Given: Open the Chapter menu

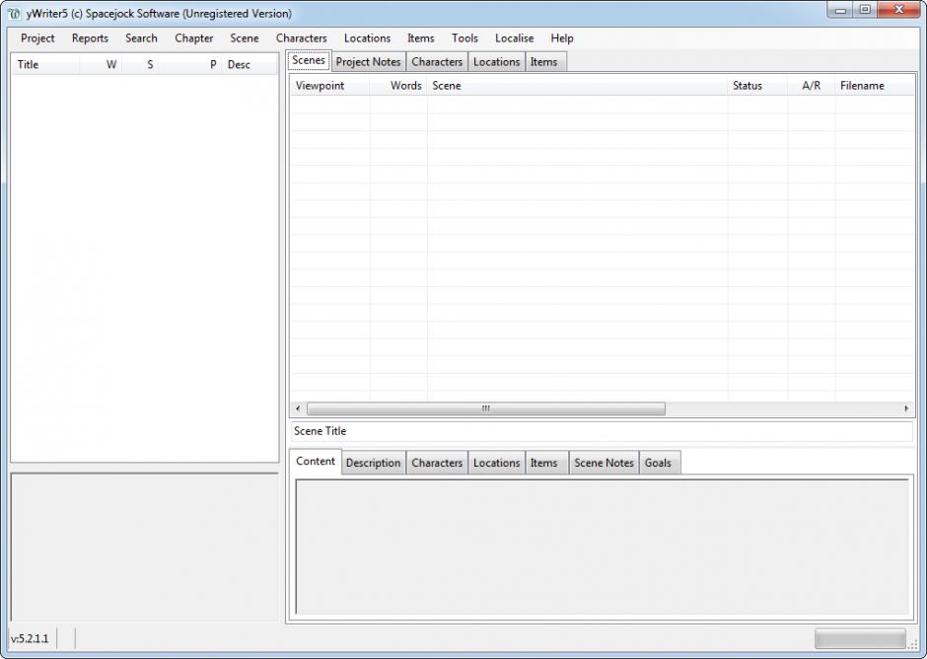Looking at the screenshot, I should (194, 37).
